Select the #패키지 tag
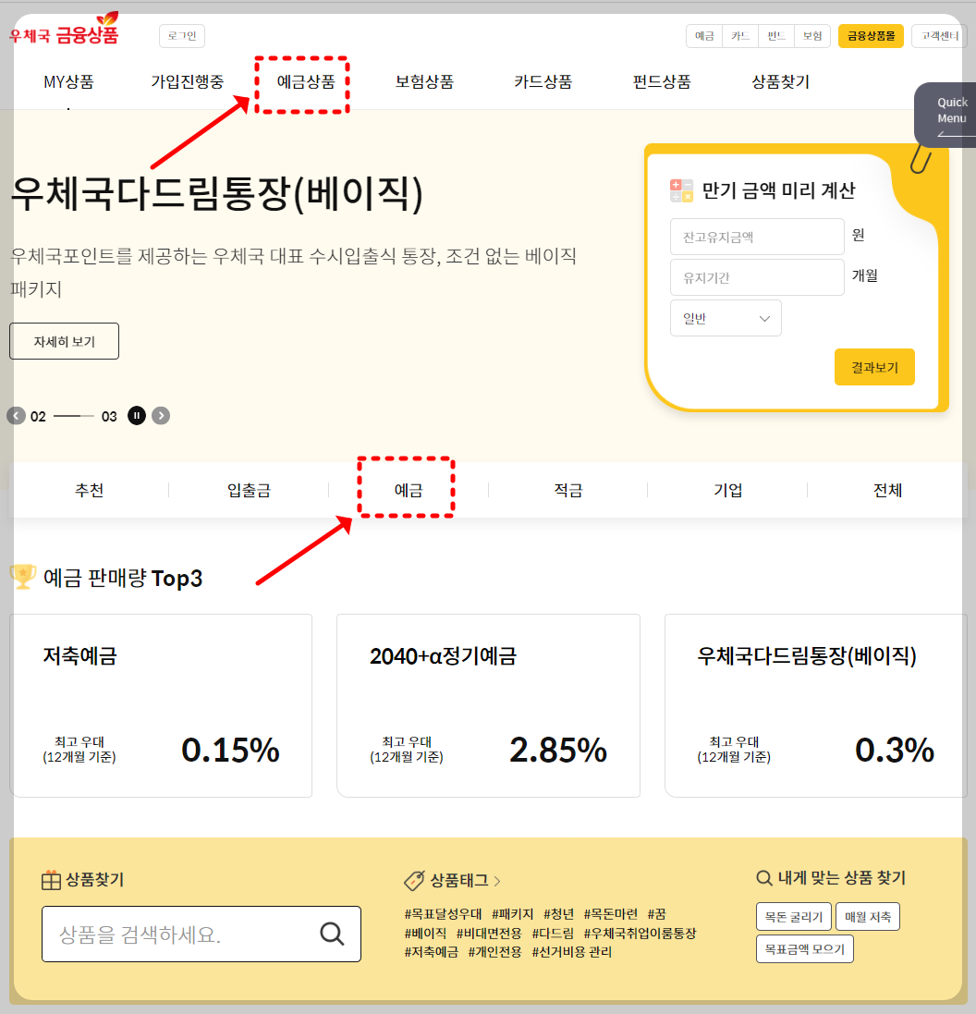Viewport: 976px width, 1014px height. click(x=512, y=914)
